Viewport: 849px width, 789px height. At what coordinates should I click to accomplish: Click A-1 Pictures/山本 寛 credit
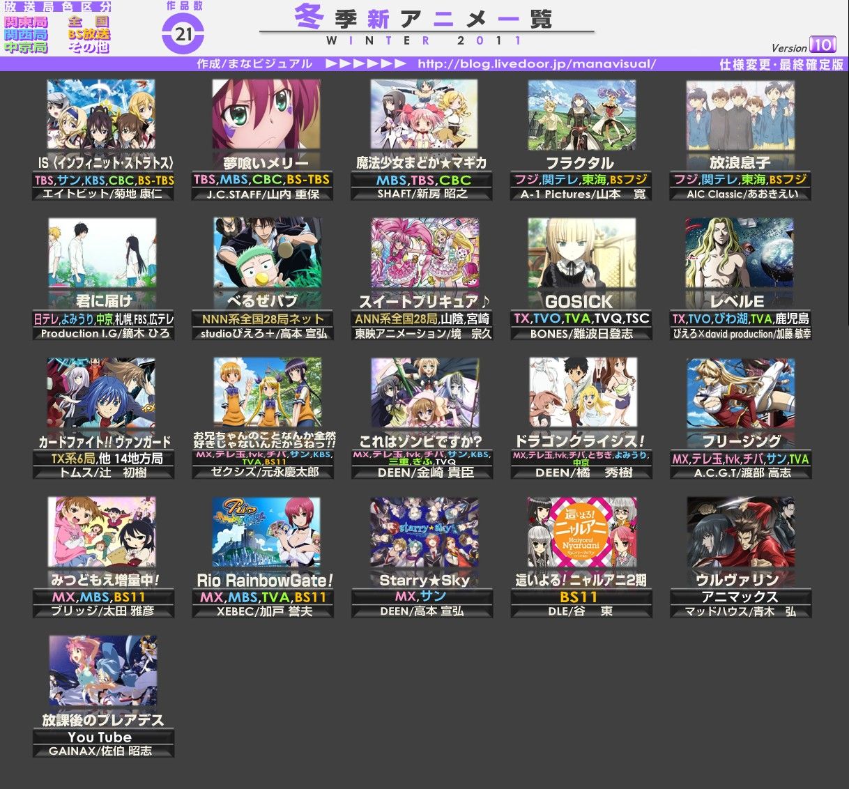583,194
